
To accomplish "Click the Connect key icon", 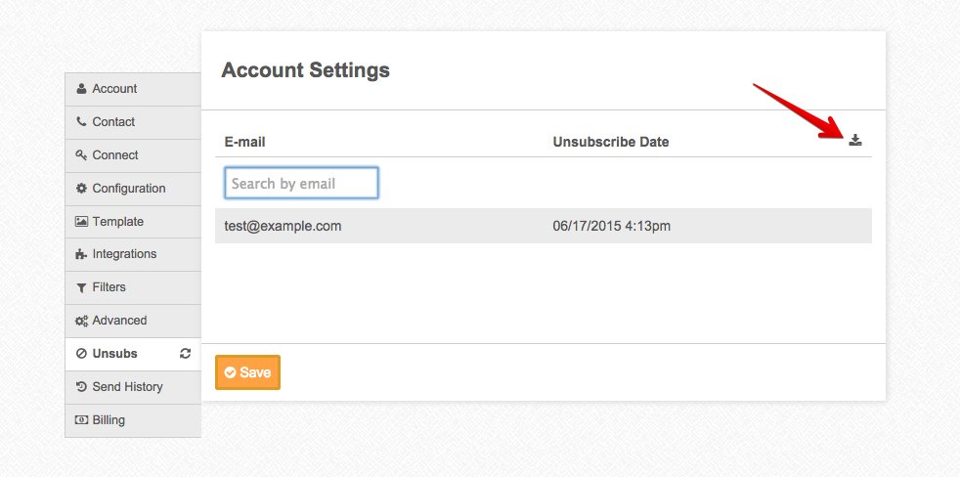I will click(x=81, y=155).
